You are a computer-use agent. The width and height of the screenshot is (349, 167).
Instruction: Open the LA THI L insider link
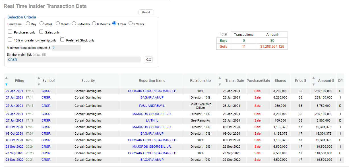click(x=152, y=120)
